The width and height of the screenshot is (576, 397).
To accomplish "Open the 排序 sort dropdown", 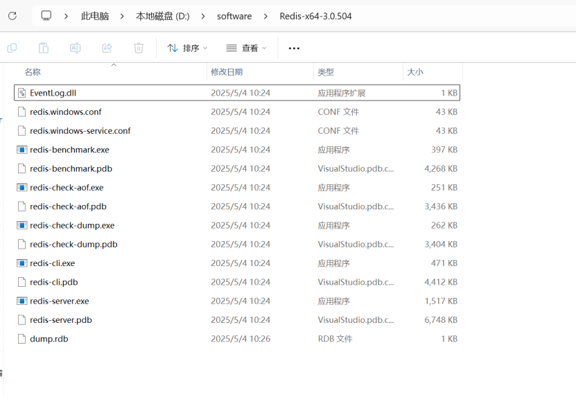I will click(x=187, y=48).
